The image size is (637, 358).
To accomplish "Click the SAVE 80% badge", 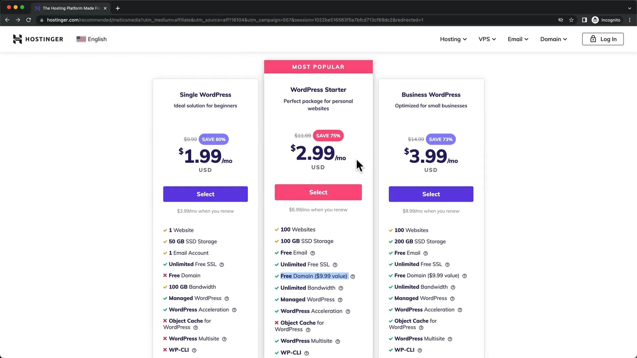I will (214, 139).
